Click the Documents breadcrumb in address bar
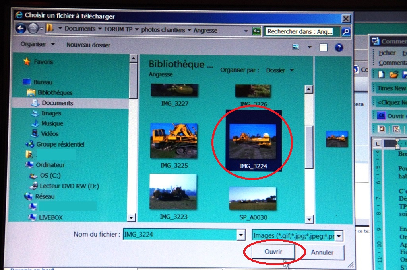407x270 pixels. coord(80,29)
